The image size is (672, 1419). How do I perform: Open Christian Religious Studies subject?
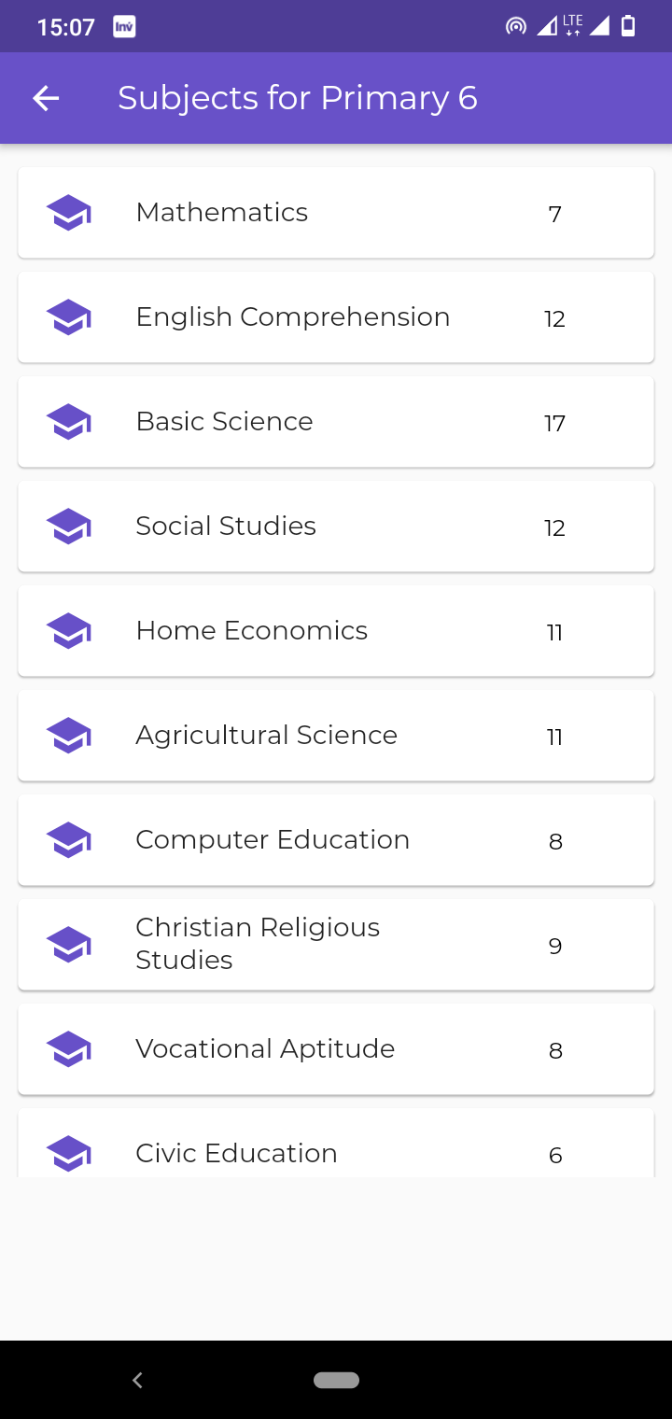[x=336, y=945]
